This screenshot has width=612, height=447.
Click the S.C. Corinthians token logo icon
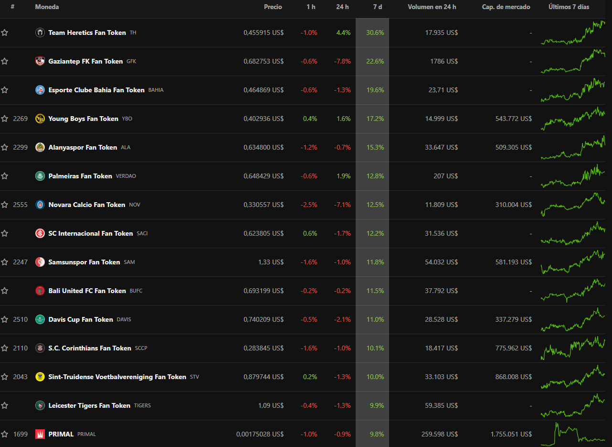pyautogui.click(x=40, y=348)
